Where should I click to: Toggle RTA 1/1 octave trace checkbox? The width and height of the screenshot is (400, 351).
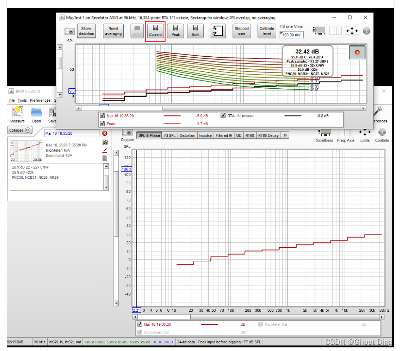223,116
